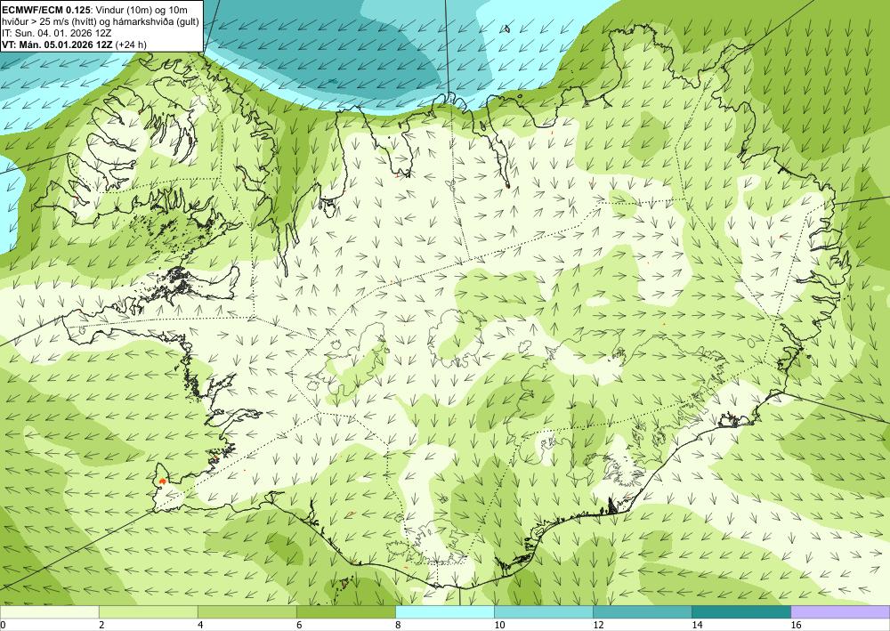890x631 pixels.
Task: Click the purple legend swatch right of 16
Action: (840, 612)
